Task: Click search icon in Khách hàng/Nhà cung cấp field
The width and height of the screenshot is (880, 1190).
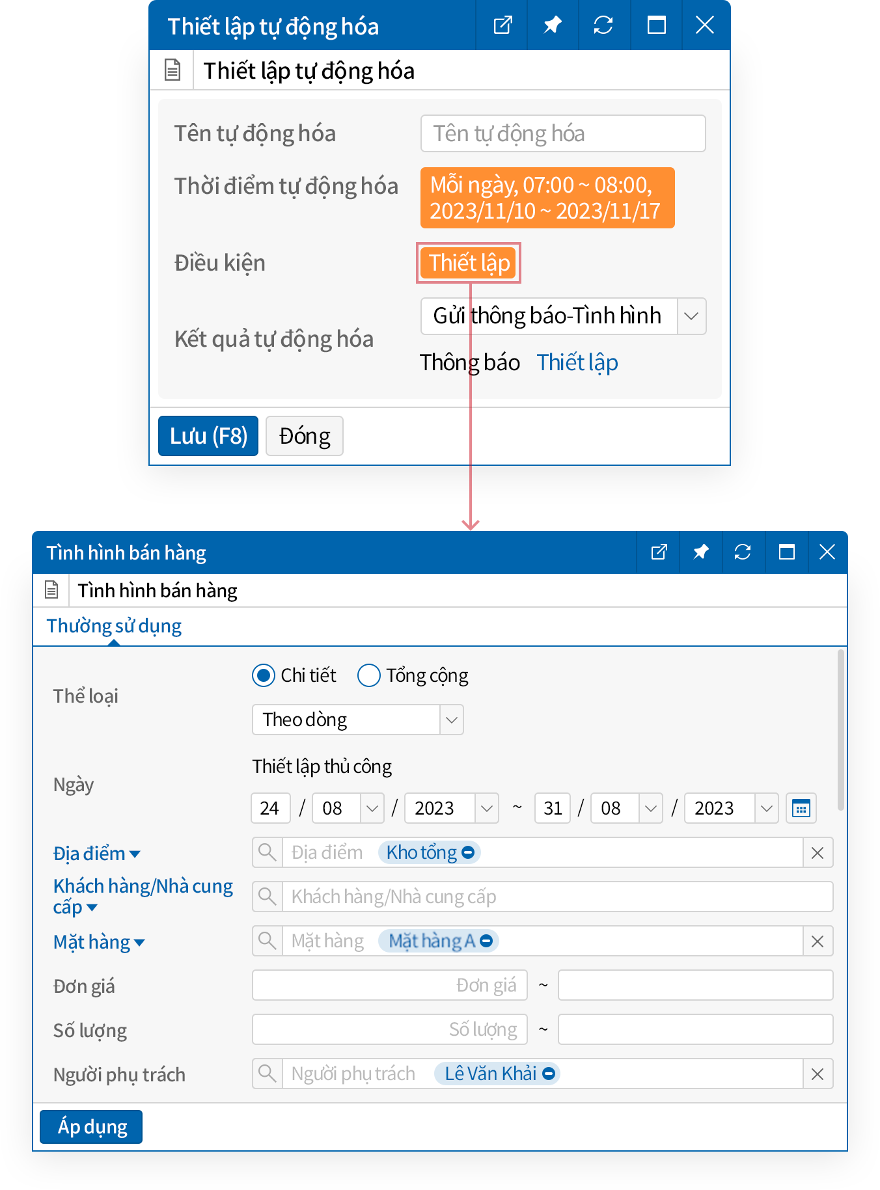Action: (x=268, y=897)
